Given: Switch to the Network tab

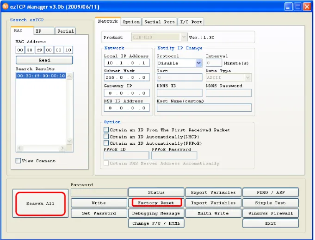Looking at the screenshot, I should (x=108, y=21).
